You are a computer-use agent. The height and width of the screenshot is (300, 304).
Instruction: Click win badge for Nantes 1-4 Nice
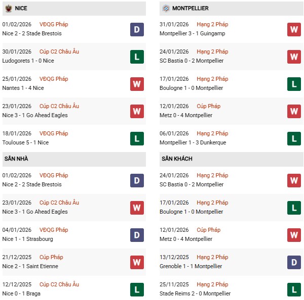[x=137, y=84]
